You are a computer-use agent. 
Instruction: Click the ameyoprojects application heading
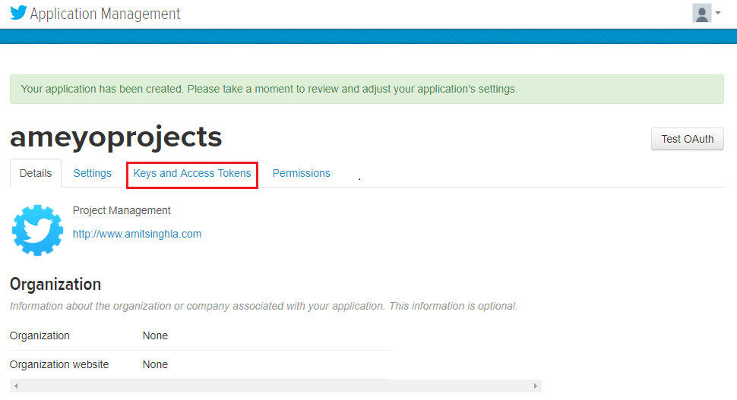point(115,137)
